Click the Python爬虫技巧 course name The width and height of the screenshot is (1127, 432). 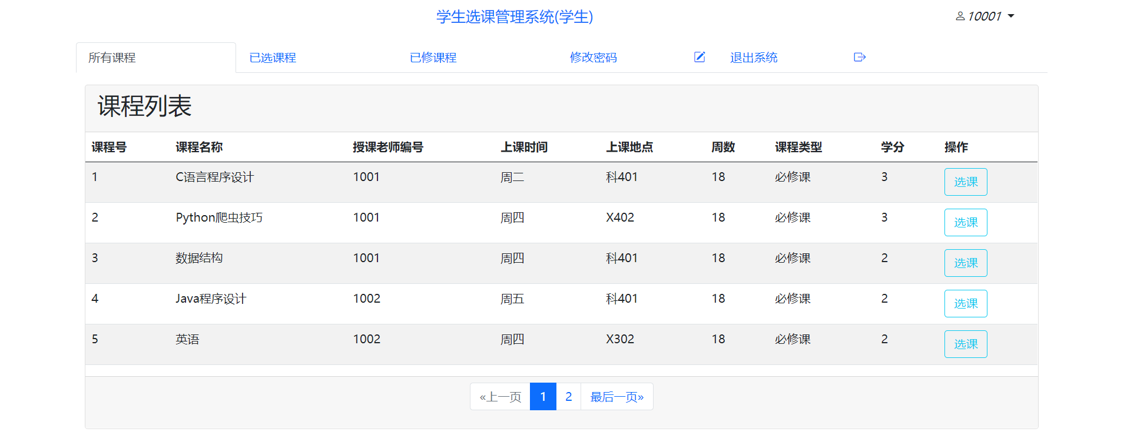tap(219, 217)
